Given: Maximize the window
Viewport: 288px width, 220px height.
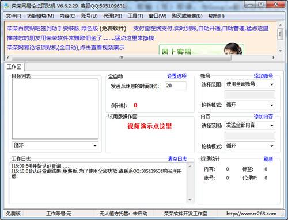Looking at the screenshot, I should tap(261, 5).
